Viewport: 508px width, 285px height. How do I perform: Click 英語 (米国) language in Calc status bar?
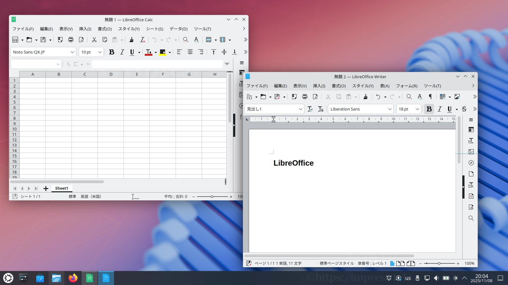coord(91,197)
